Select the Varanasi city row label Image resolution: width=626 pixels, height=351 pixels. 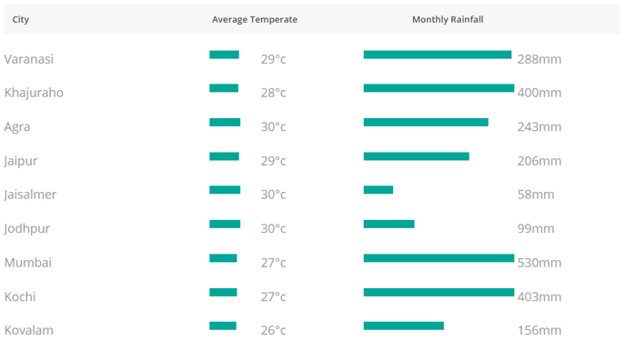pyautogui.click(x=29, y=59)
